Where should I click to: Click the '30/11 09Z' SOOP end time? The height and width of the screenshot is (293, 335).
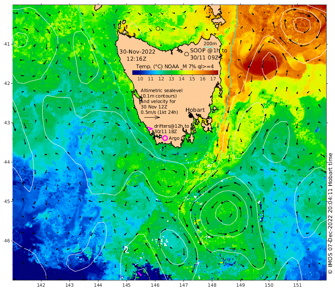204,58
